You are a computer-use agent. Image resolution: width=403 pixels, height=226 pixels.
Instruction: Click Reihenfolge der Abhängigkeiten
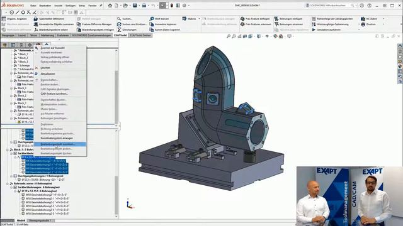point(332,19)
